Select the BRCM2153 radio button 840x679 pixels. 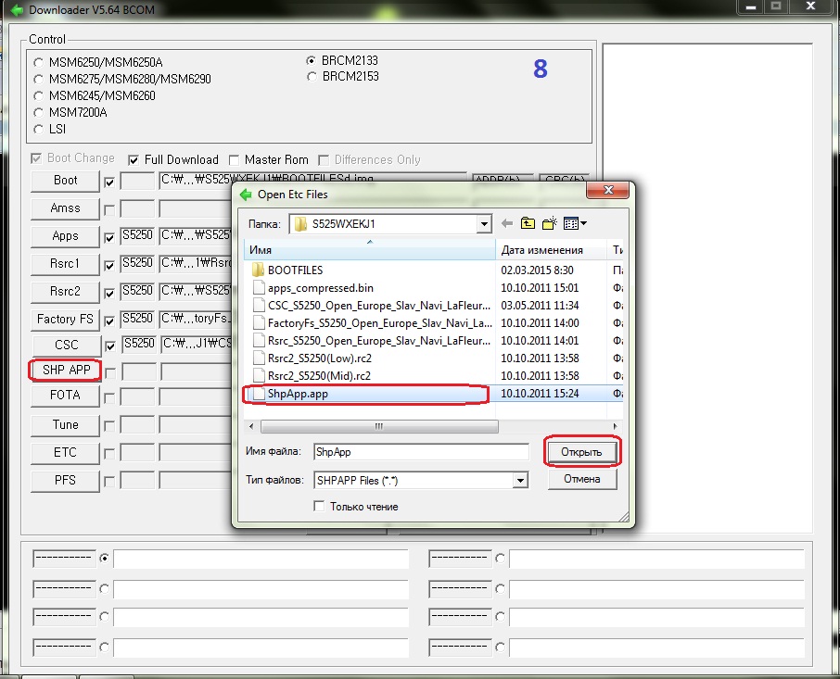[312, 77]
